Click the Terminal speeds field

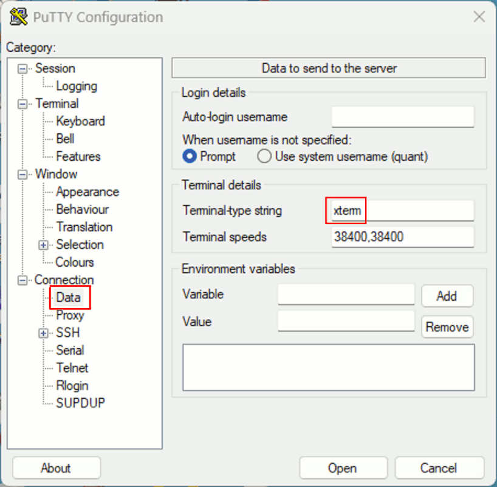point(403,237)
